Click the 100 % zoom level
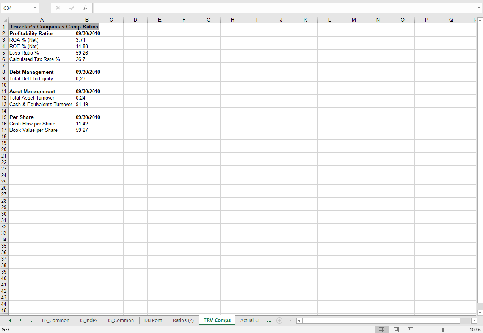The image size is (483, 333). click(475, 330)
